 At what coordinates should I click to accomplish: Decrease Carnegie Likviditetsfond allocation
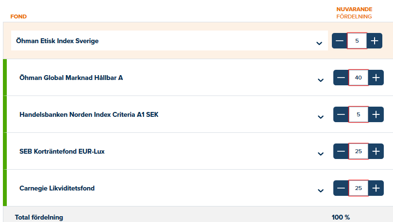tap(341, 188)
